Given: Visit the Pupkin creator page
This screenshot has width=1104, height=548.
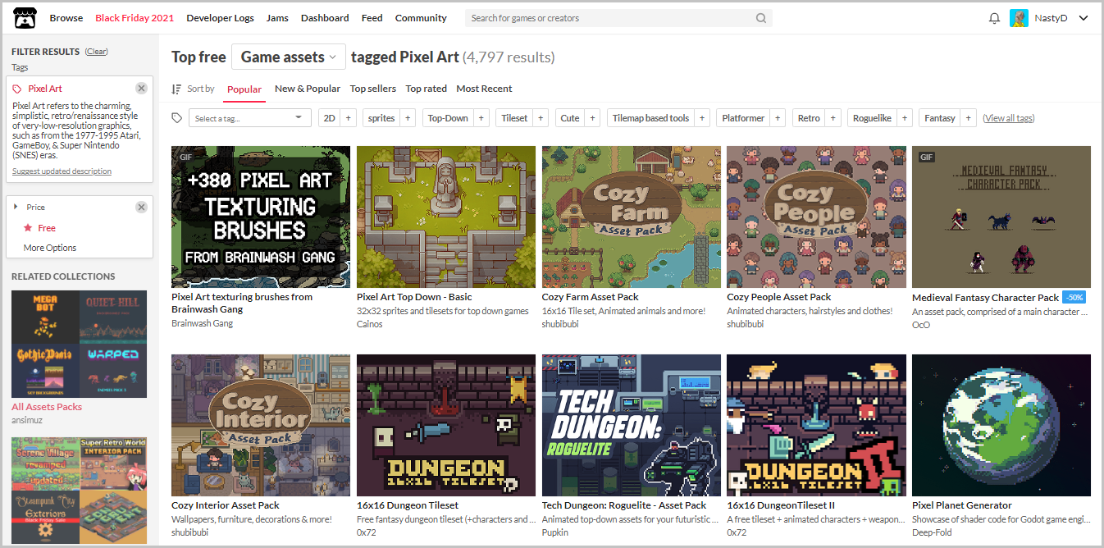Looking at the screenshot, I should click(555, 532).
